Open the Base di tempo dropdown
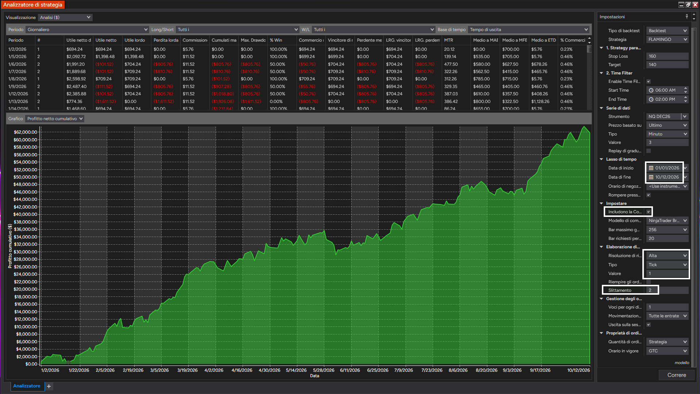Viewport: 700px width, 394px height. tap(529, 30)
